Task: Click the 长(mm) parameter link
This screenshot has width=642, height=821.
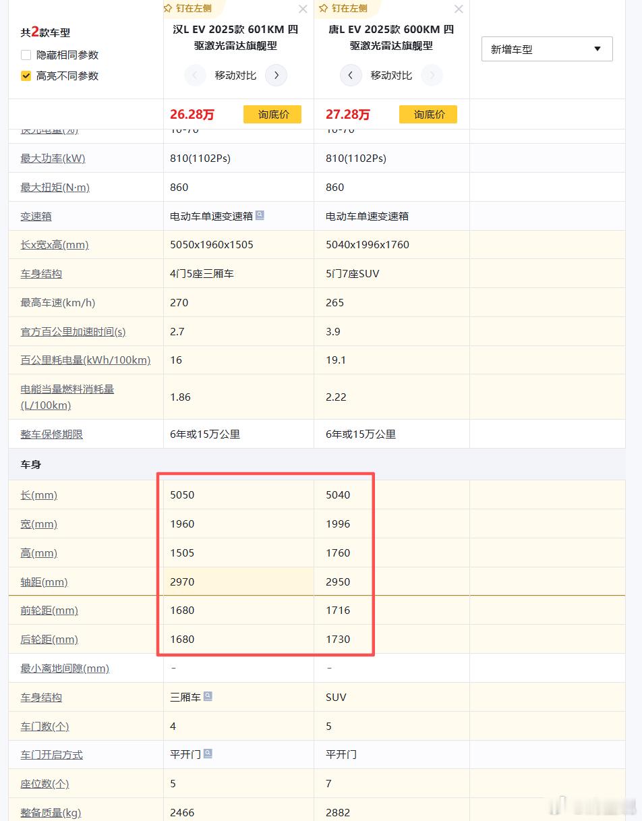Action: pyautogui.click(x=38, y=495)
